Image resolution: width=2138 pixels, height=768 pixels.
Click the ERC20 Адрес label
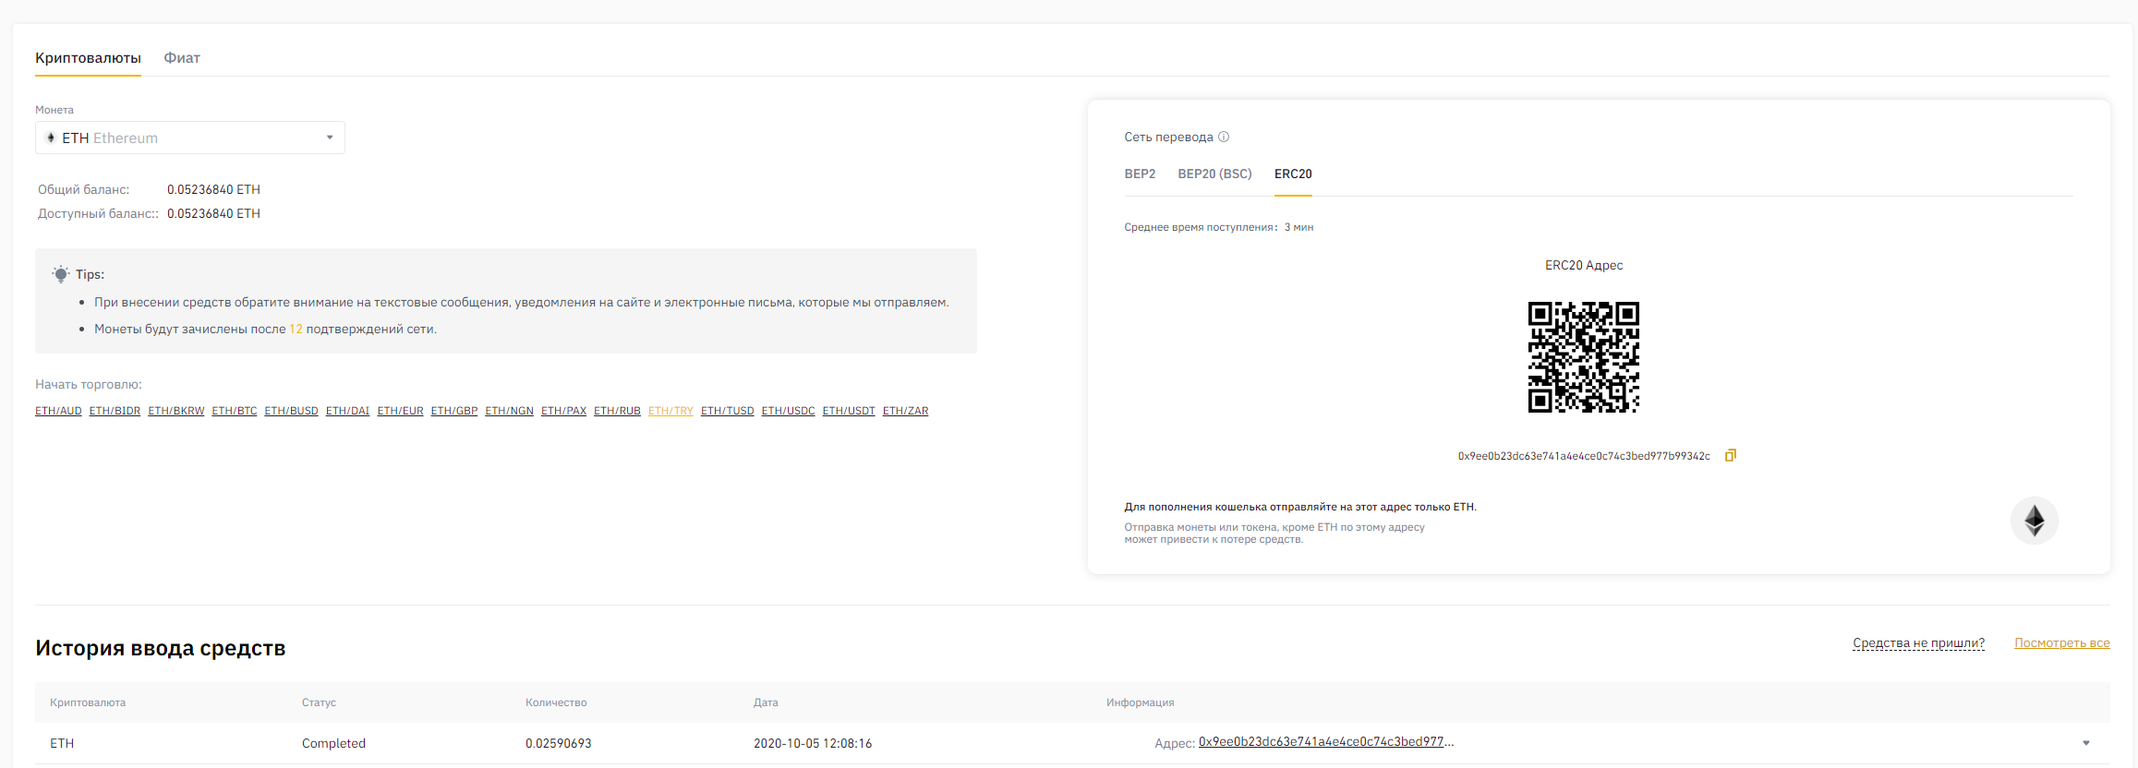point(1584,265)
